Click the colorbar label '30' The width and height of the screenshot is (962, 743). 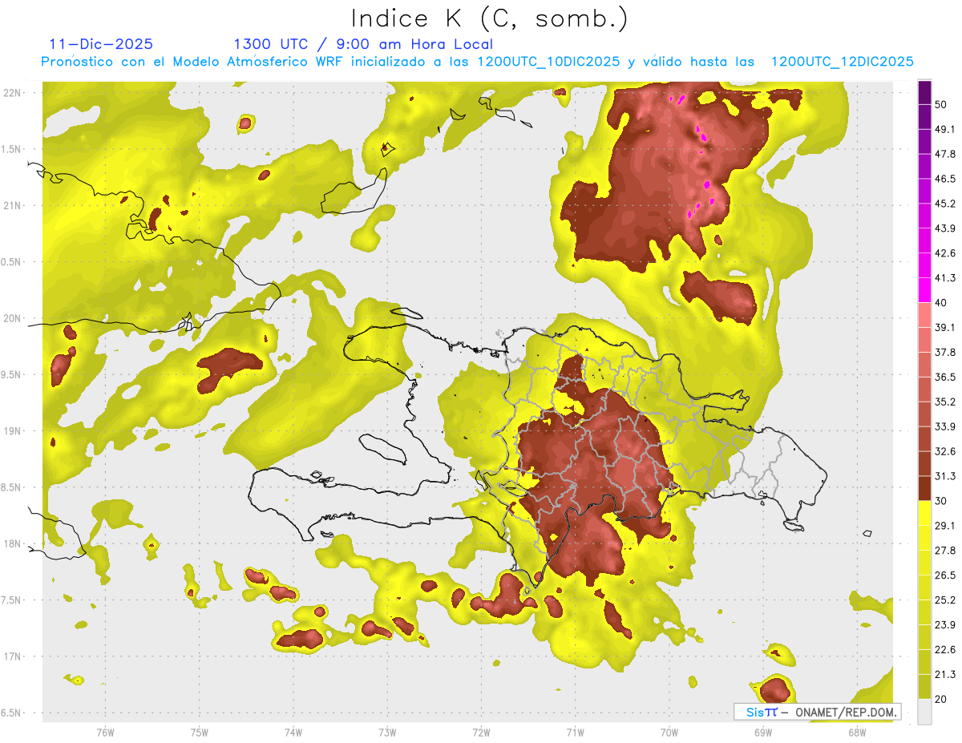[942, 501]
